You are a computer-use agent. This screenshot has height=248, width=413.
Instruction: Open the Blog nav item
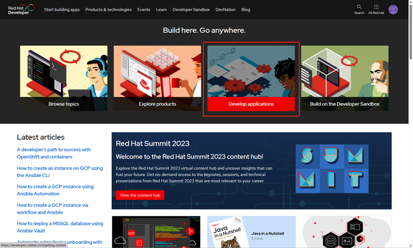point(246,10)
